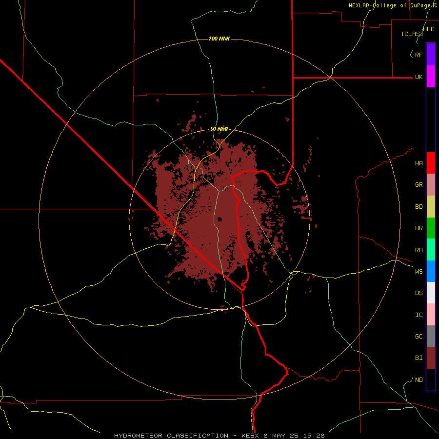The height and width of the screenshot is (439, 439).
Task: Click the 'BI' legend label
Action: [419, 358]
